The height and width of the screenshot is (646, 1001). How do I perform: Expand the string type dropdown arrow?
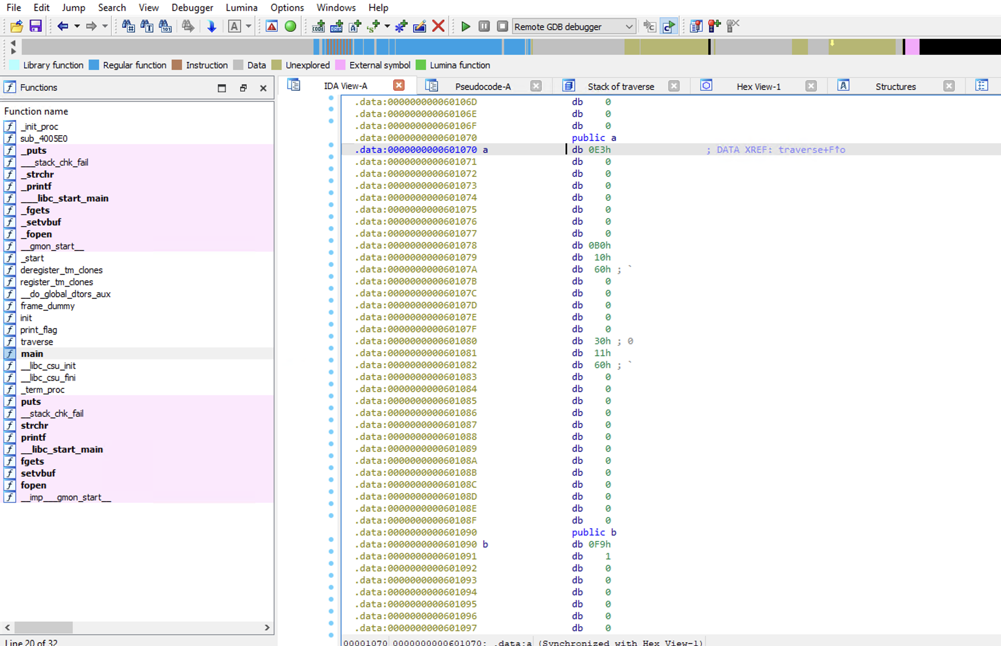coord(387,26)
